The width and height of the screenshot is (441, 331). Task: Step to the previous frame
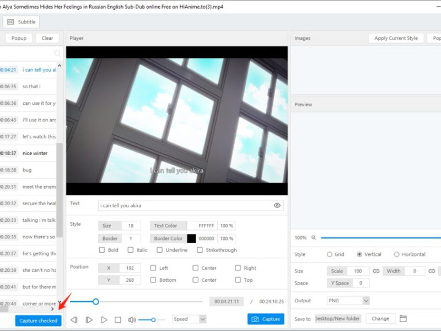pos(74,320)
